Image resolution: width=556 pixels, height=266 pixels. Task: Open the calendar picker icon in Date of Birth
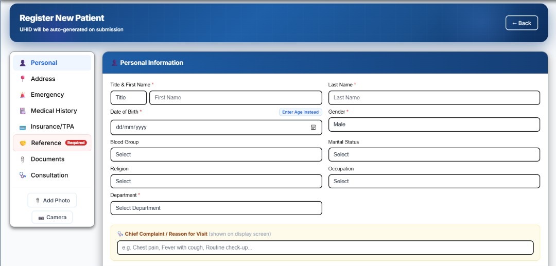(x=314, y=127)
